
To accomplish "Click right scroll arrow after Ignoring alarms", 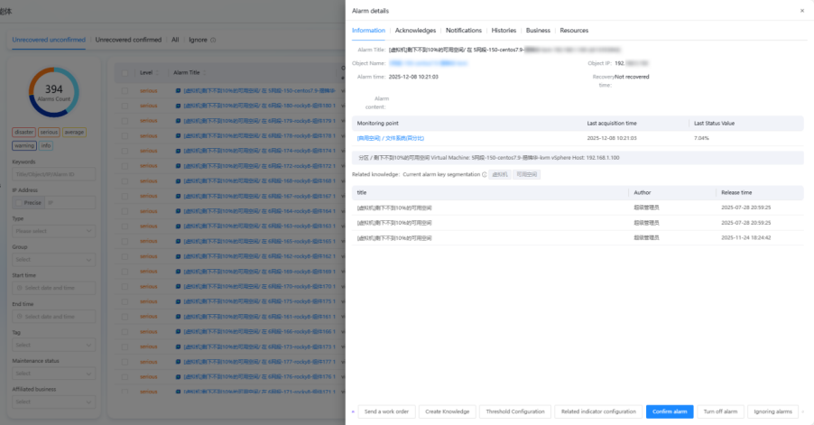I will (801, 411).
